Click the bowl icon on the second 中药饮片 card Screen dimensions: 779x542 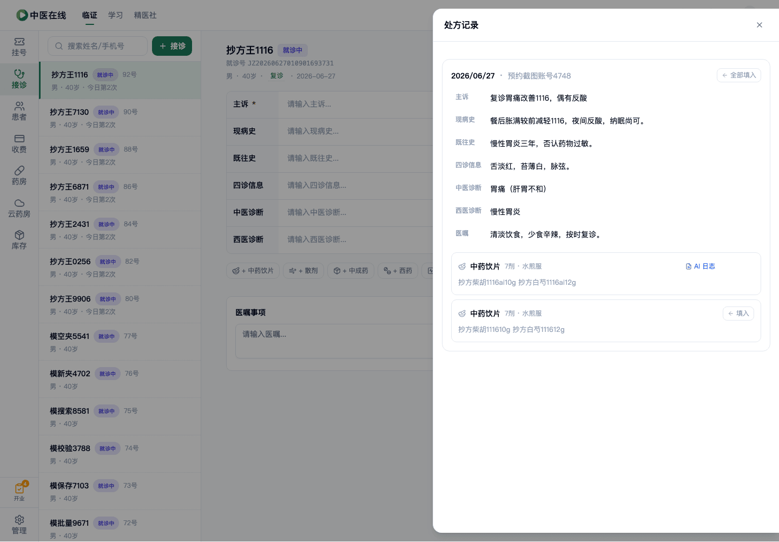click(462, 314)
